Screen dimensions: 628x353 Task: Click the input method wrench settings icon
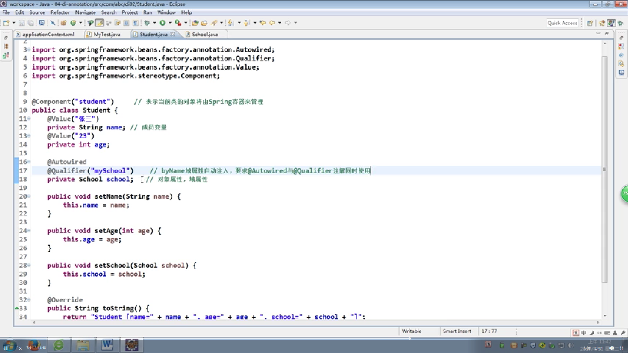(623, 333)
